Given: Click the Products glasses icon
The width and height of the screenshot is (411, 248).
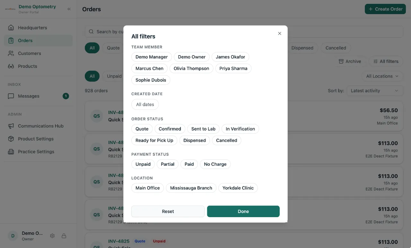Looking at the screenshot, I should tap(11, 66).
